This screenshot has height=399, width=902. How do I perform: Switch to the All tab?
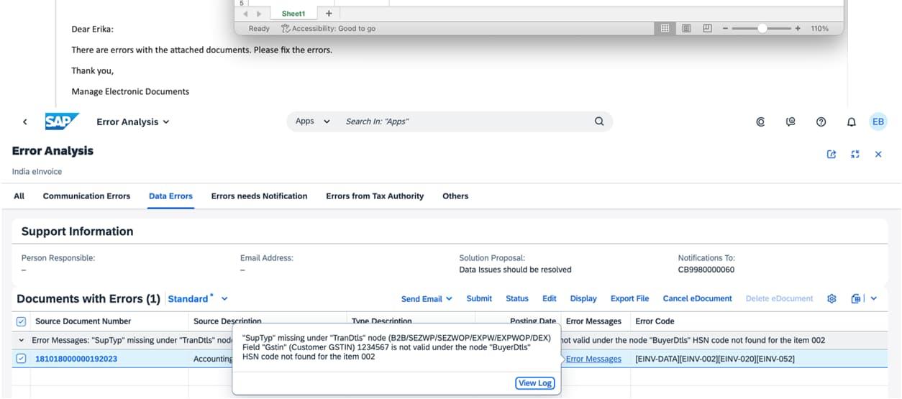(19, 196)
